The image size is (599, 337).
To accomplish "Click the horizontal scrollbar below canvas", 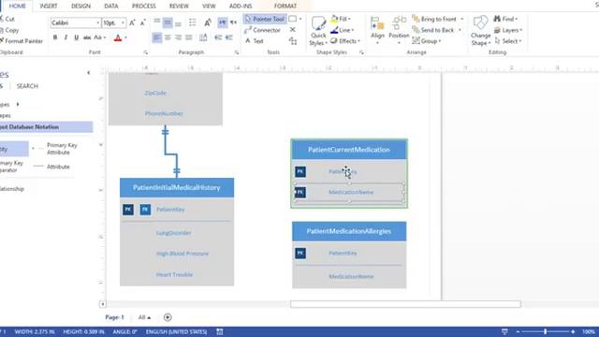I will (x=405, y=304).
